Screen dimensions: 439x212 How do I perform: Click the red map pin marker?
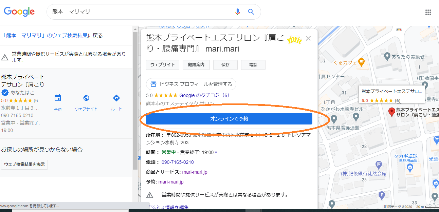pyautogui.click(x=391, y=111)
